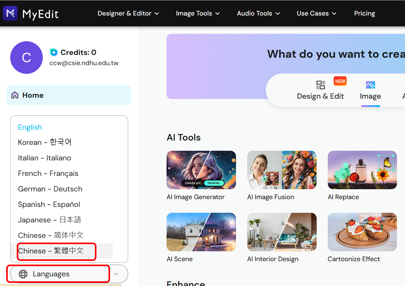This screenshot has width=405, height=286.
Task: Go to the Pricing page
Action: (x=365, y=13)
